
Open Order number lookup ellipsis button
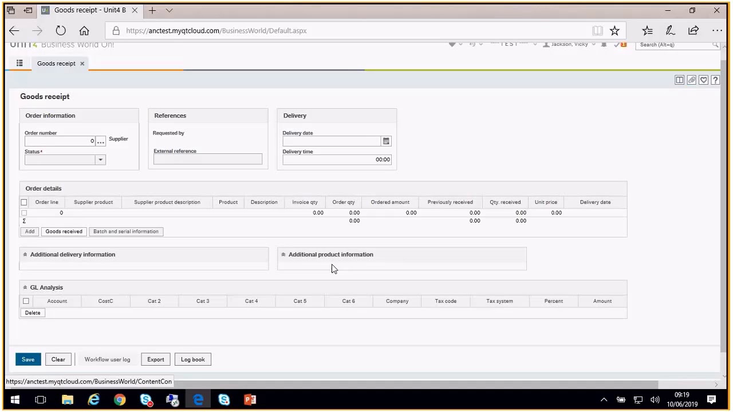pos(101,141)
